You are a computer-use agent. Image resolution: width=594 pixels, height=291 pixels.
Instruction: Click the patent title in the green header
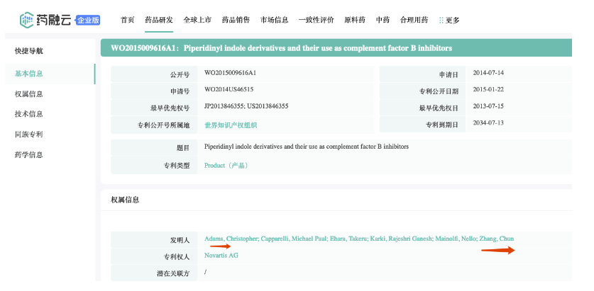(281, 48)
